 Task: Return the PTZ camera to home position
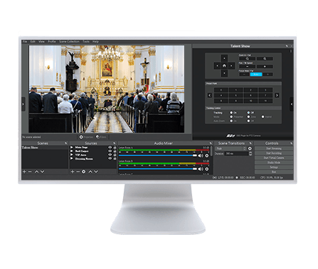[224, 66]
